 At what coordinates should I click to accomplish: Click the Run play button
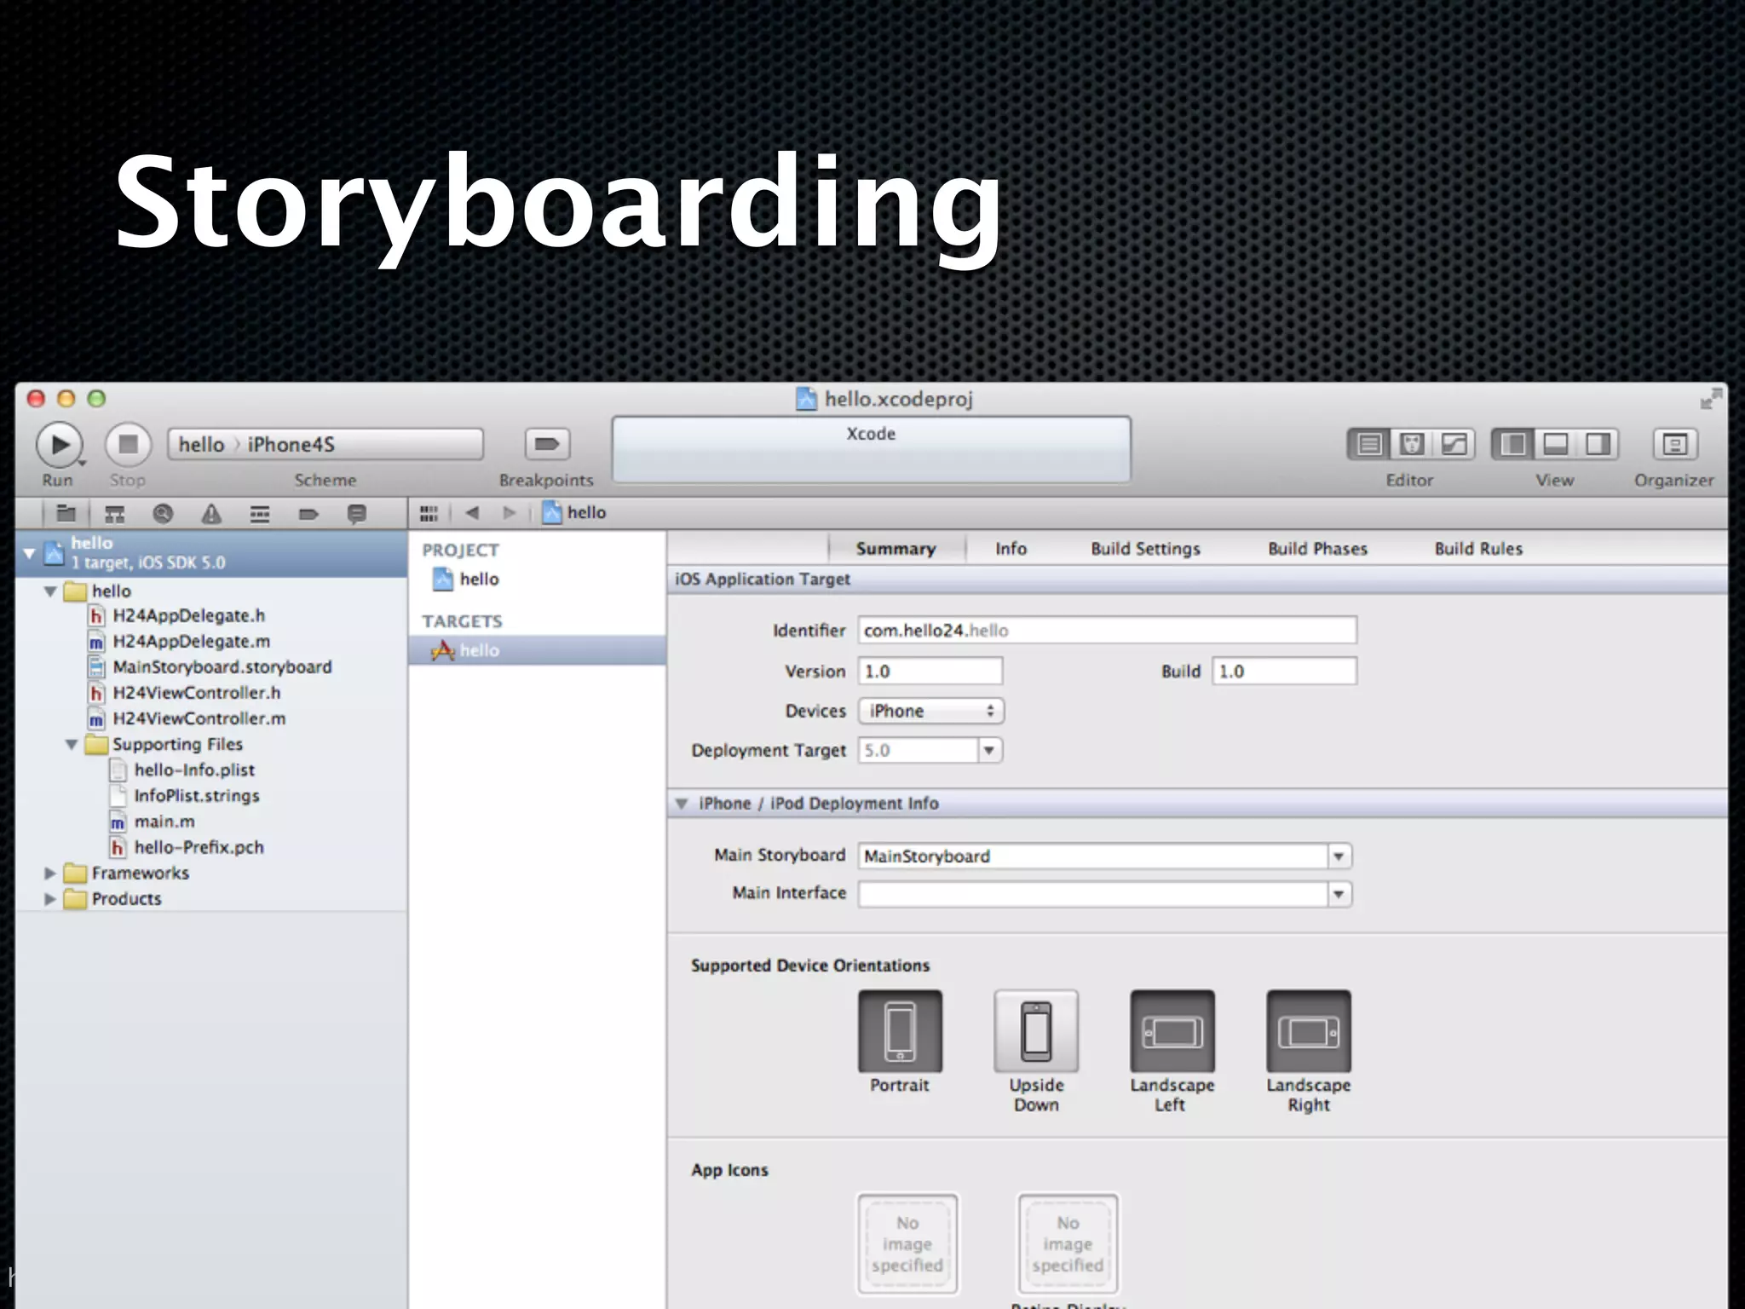click(x=59, y=444)
